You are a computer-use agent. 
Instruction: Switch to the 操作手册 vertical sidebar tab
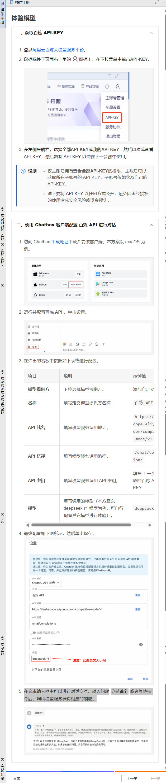pyautogui.click(x=2, y=14)
